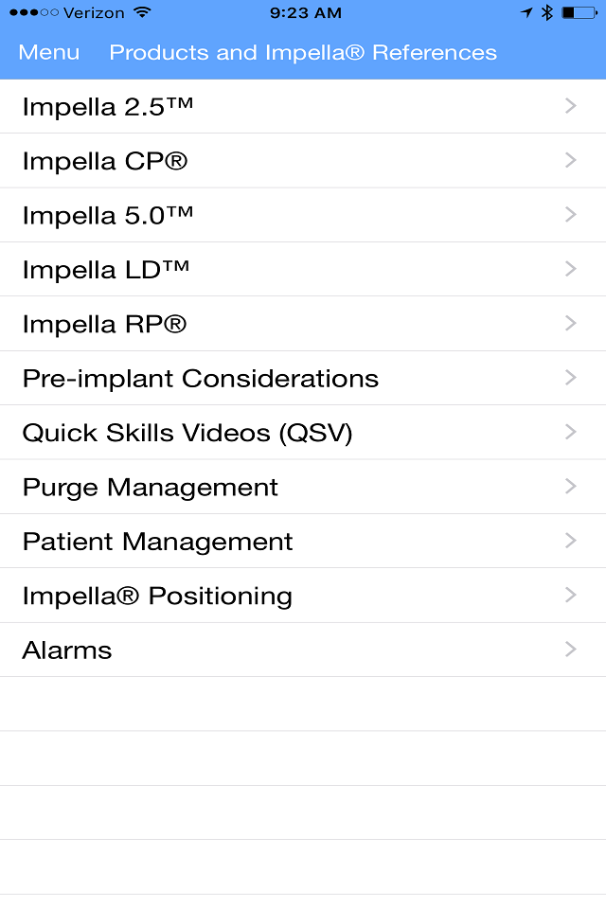Open Impella 2.5 product reference
Image resolution: width=606 pixels, height=909 pixels.
click(x=303, y=107)
